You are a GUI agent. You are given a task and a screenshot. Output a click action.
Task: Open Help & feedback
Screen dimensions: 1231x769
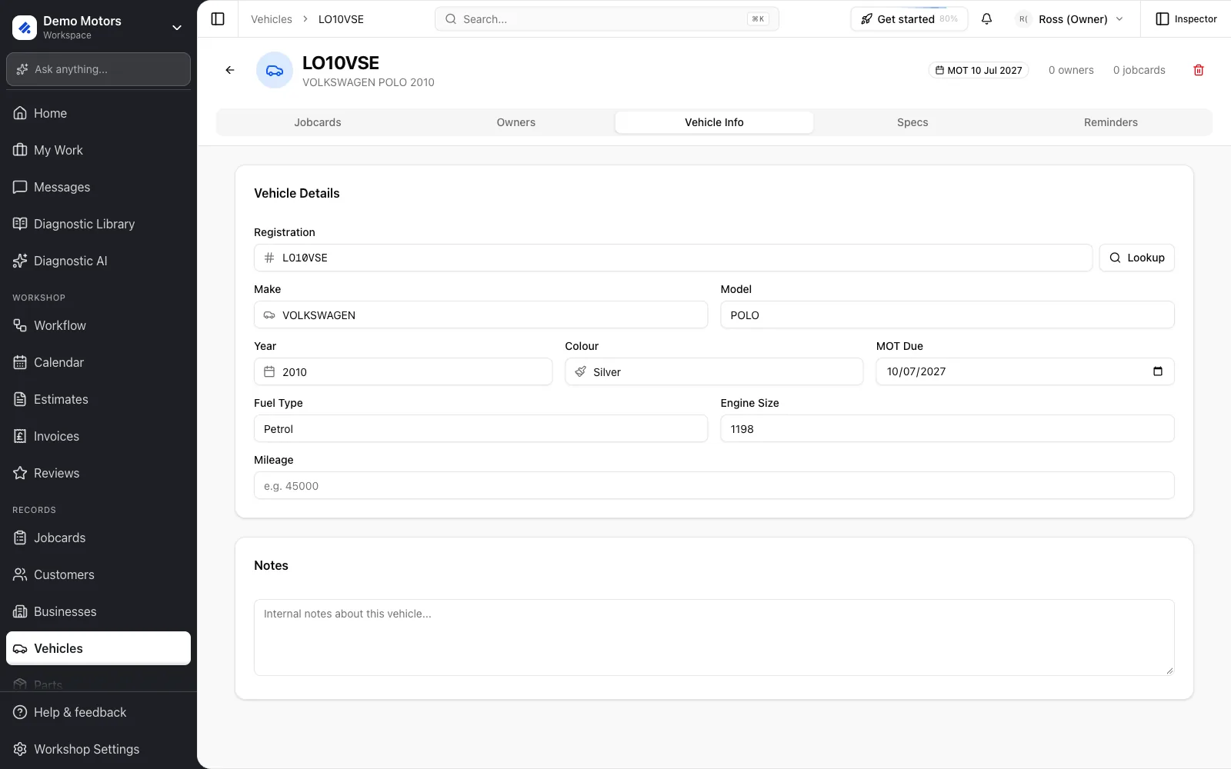click(98, 712)
